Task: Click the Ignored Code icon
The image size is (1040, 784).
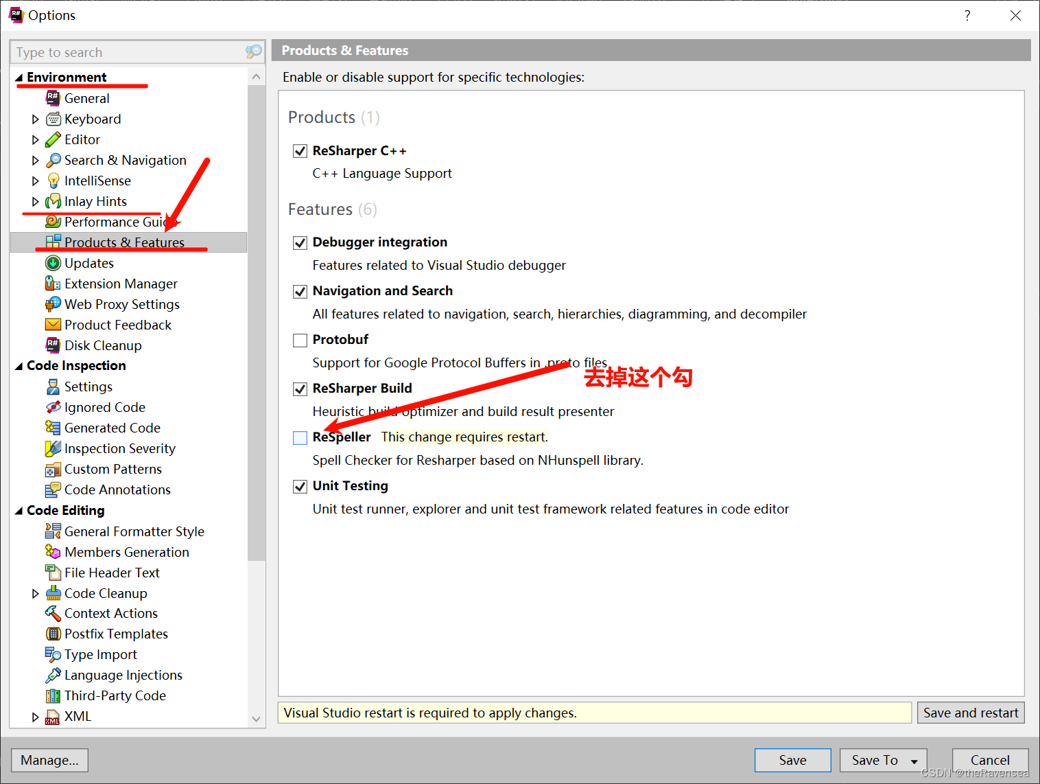Action: [x=53, y=407]
